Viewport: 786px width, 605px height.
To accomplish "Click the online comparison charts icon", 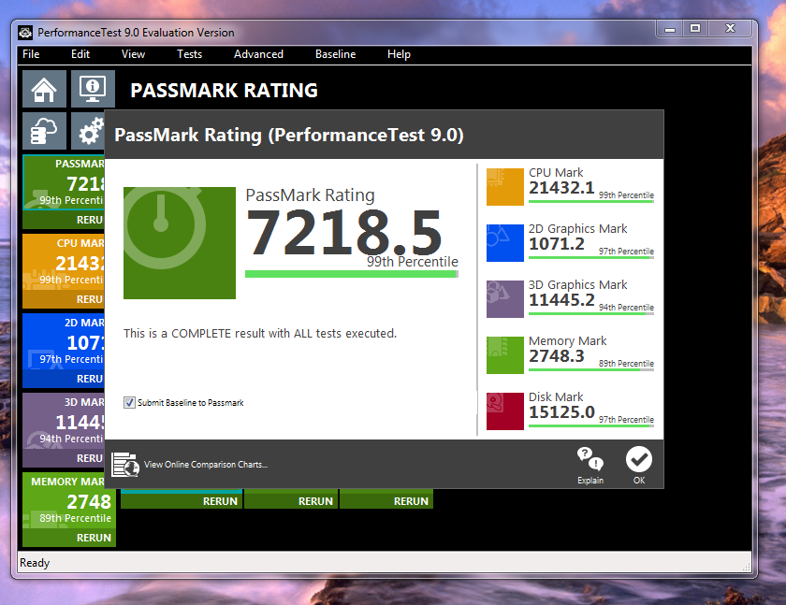I will [125, 464].
